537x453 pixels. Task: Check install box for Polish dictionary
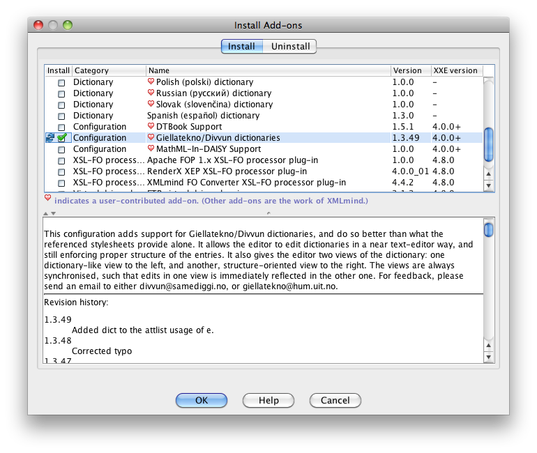pyautogui.click(x=61, y=83)
